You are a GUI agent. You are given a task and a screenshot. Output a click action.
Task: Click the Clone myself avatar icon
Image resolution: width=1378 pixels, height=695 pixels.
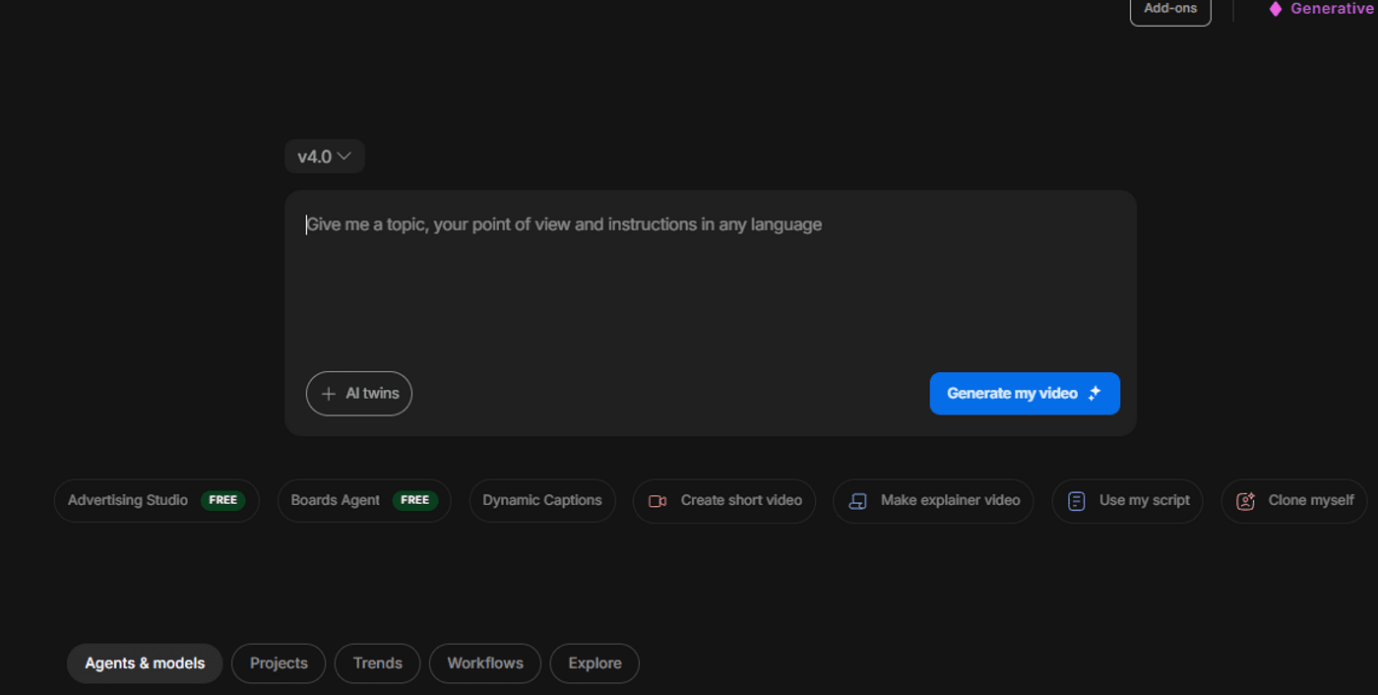point(1245,501)
